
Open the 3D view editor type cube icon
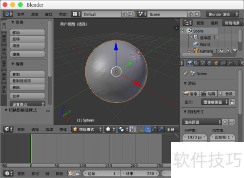(8, 129)
